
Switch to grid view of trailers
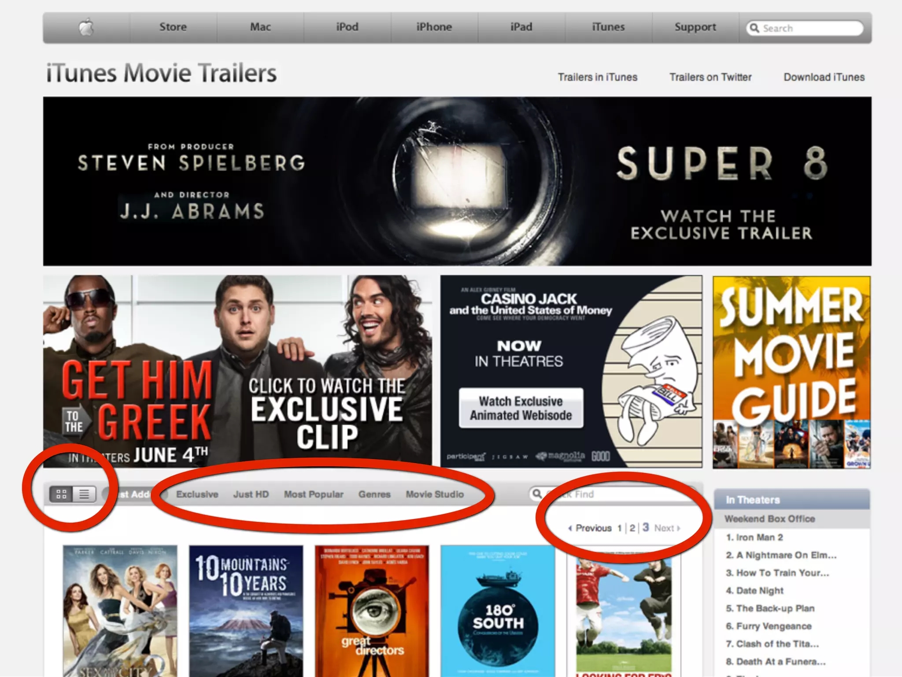click(61, 494)
